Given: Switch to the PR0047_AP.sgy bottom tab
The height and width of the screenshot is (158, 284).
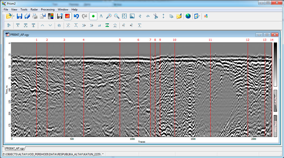Looking at the screenshot, I should pyautogui.click(x=15, y=148).
